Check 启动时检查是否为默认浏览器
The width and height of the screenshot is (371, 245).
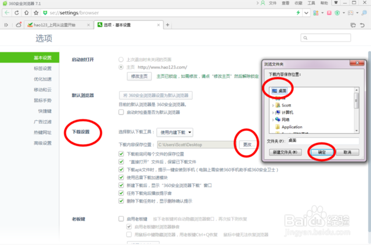click(121, 112)
